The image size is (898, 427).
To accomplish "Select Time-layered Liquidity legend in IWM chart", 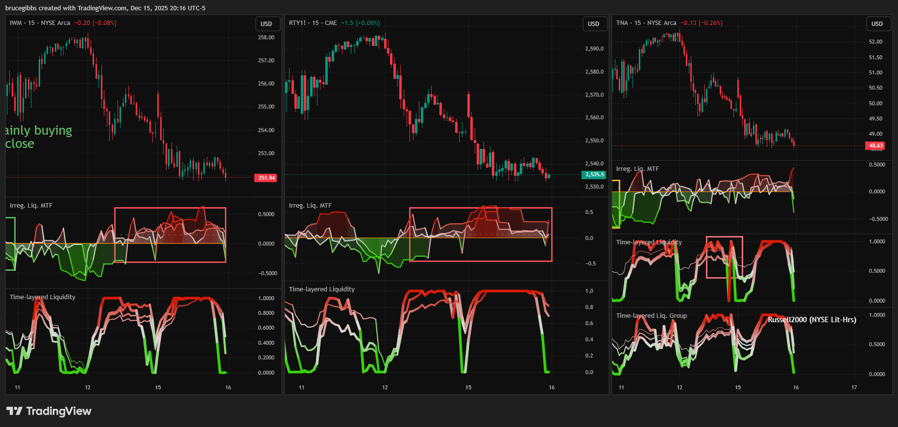I will 43,297.
